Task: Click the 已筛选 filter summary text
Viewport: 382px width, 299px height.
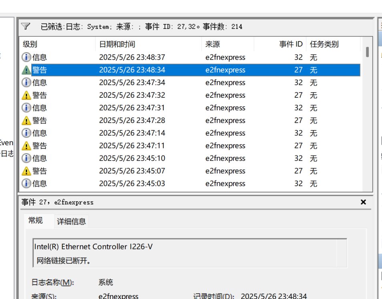Action: tap(141, 26)
